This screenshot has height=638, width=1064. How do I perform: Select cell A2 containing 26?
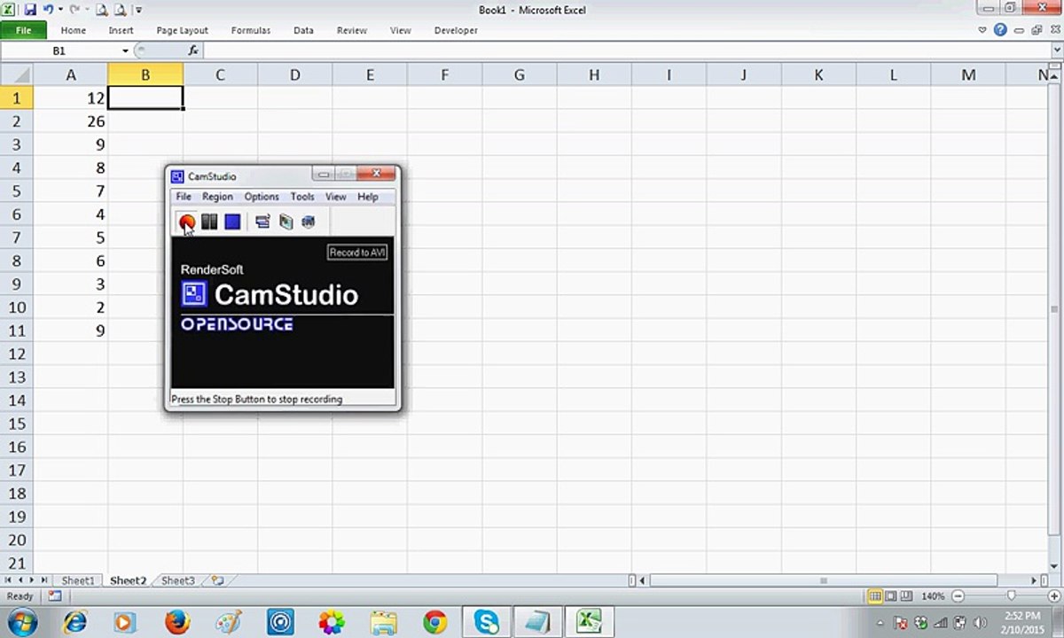70,121
